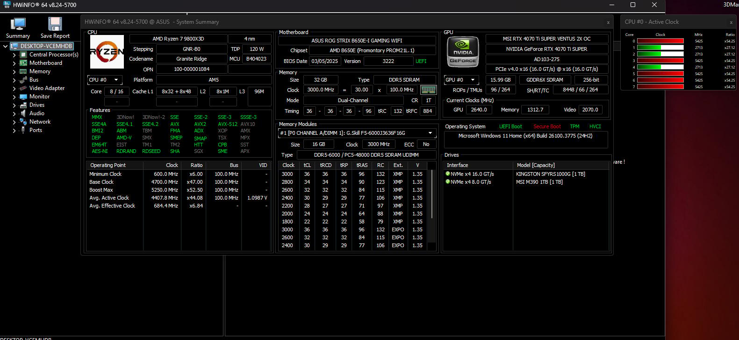Viewport: 739px width, 340px height.
Task: Expand the Video Adapter tree node
Action: tap(14, 88)
